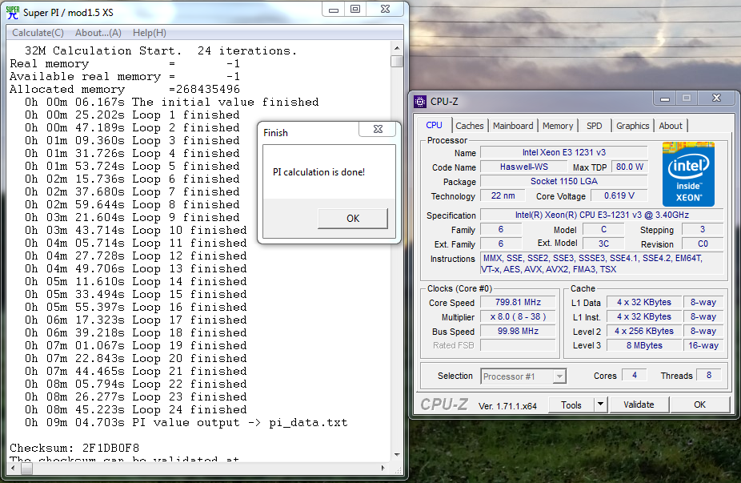741x483 pixels.
Task: Open the Calculate(C) menu in Super PI
Action: tap(38, 33)
